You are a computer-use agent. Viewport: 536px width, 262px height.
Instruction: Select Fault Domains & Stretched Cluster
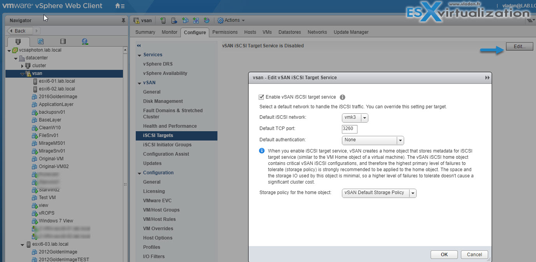(173, 114)
